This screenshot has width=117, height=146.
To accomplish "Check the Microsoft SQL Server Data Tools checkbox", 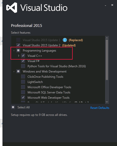I will point(23,92).
